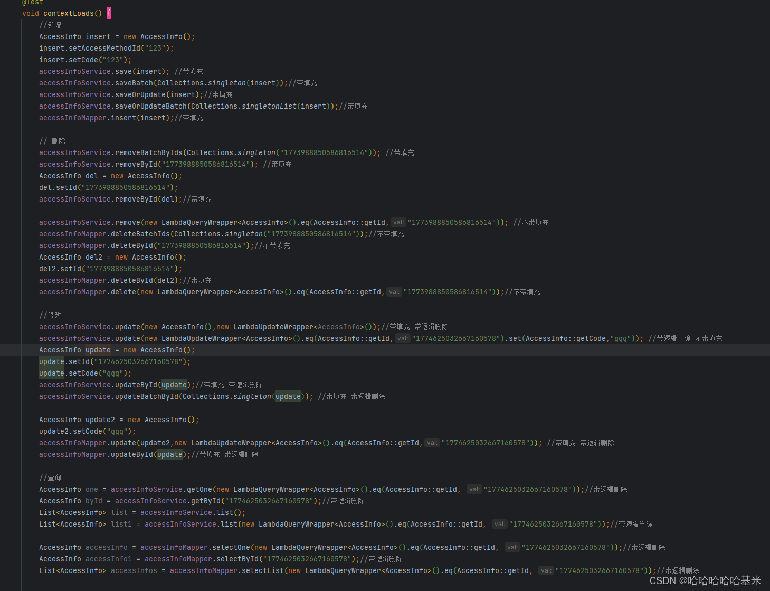This screenshot has width=770, height=591.
Task: Click the accessInfoService.updateById(update) call
Action: (x=117, y=385)
